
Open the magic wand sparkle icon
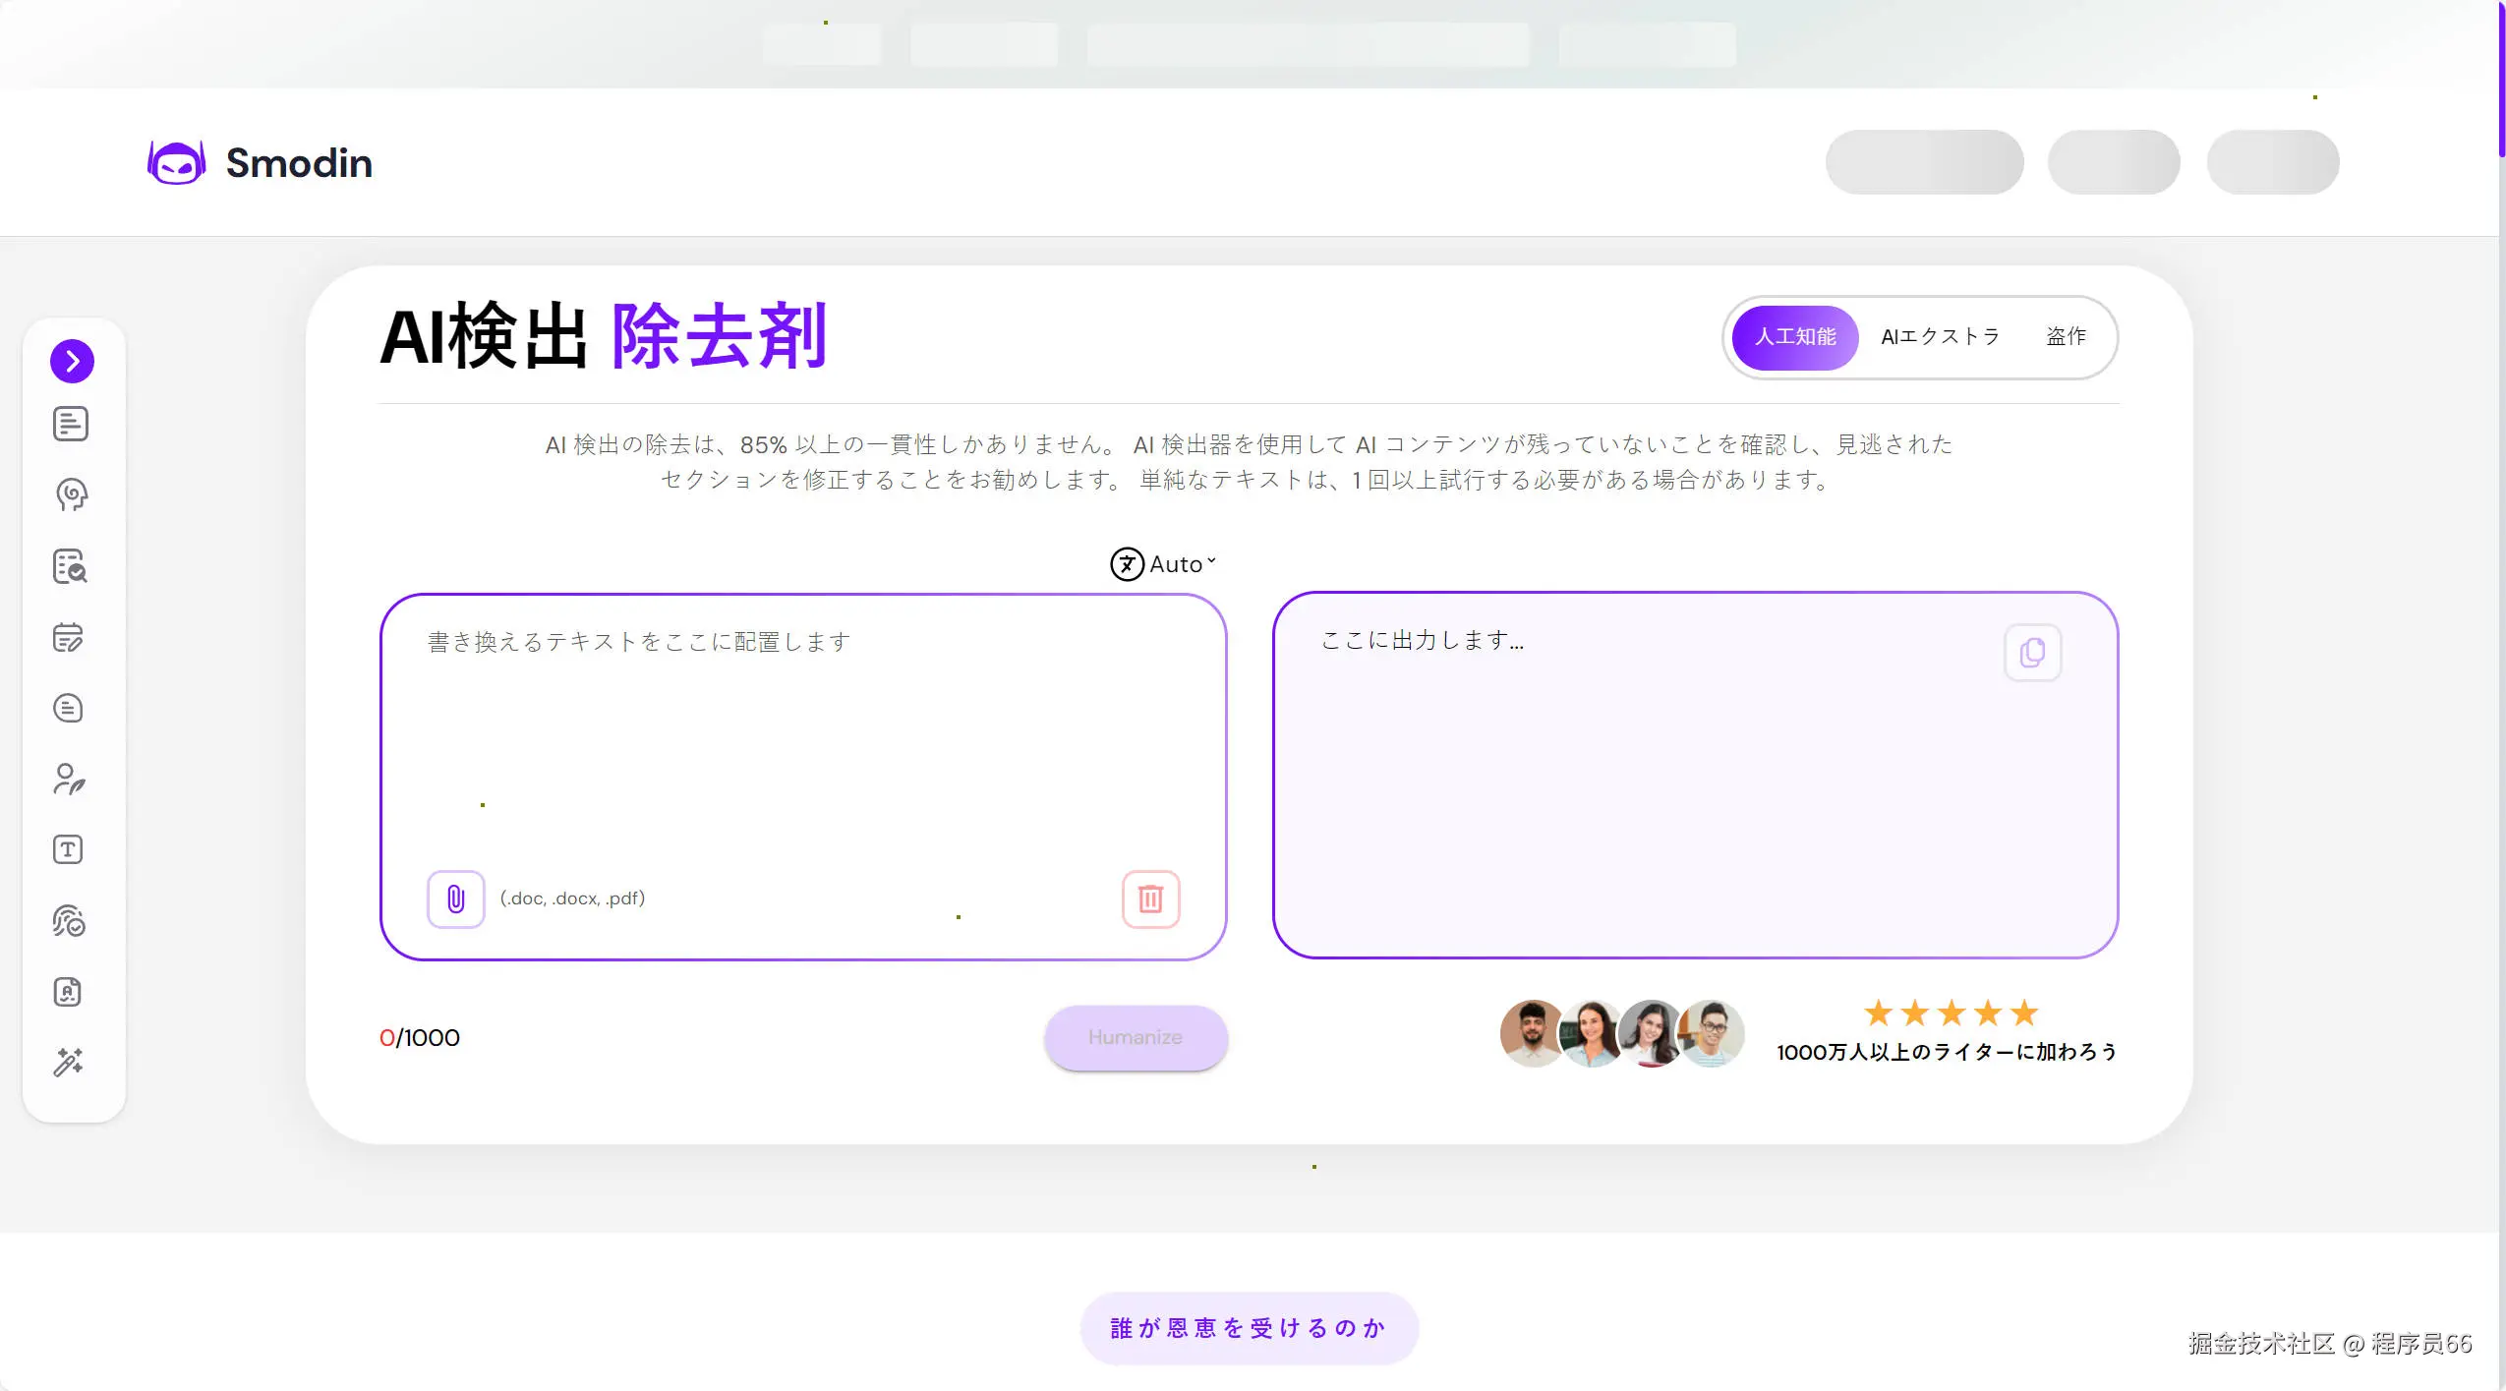coord(68,1062)
